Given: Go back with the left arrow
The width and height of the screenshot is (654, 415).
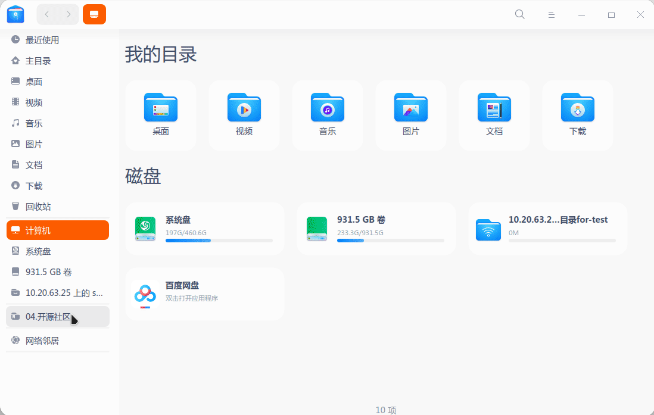Looking at the screenshot, I should tap(47, 15).
